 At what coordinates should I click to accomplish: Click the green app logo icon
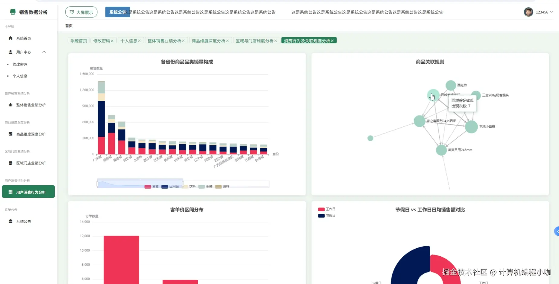point(13,12)
